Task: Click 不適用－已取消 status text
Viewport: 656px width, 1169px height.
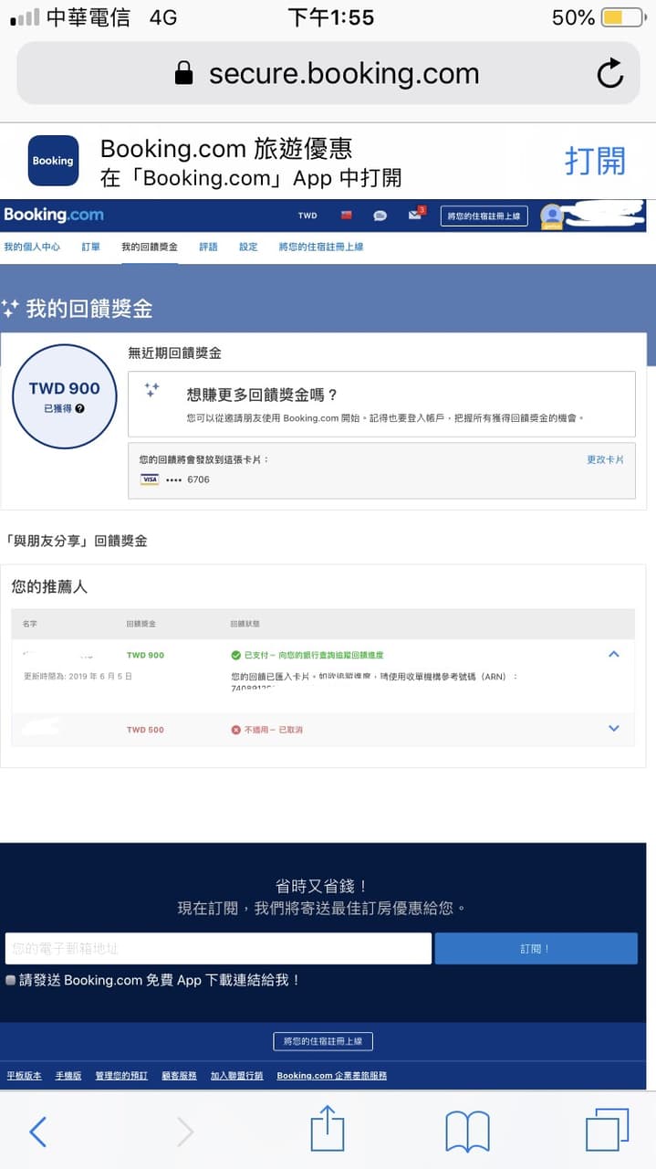Action: pos(274,731)
